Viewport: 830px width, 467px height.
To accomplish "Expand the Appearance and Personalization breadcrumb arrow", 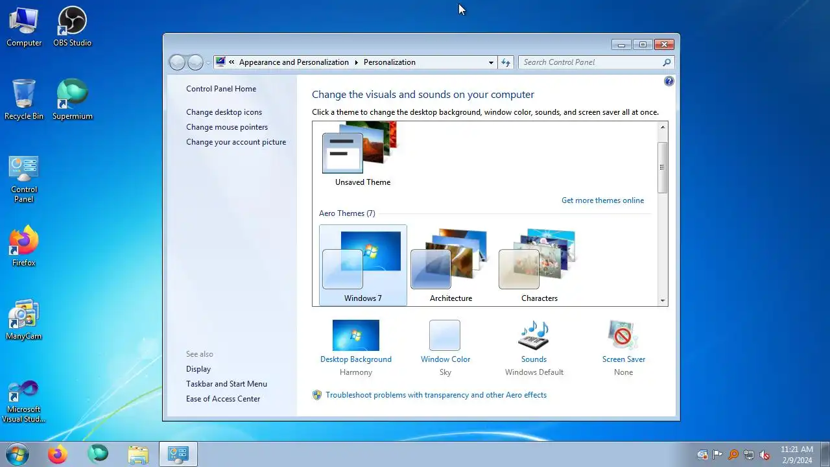I will (356, 62).
